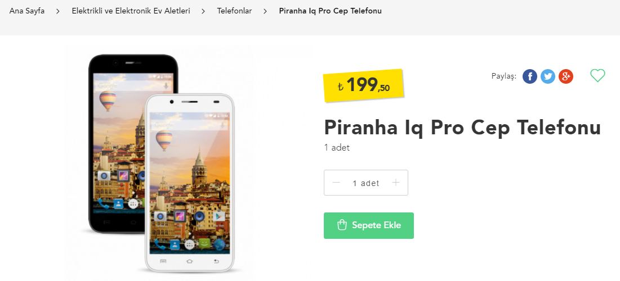Open Elektrikli ve Elektronik Ev Aletleri breadcrumb

click(131, 11)
